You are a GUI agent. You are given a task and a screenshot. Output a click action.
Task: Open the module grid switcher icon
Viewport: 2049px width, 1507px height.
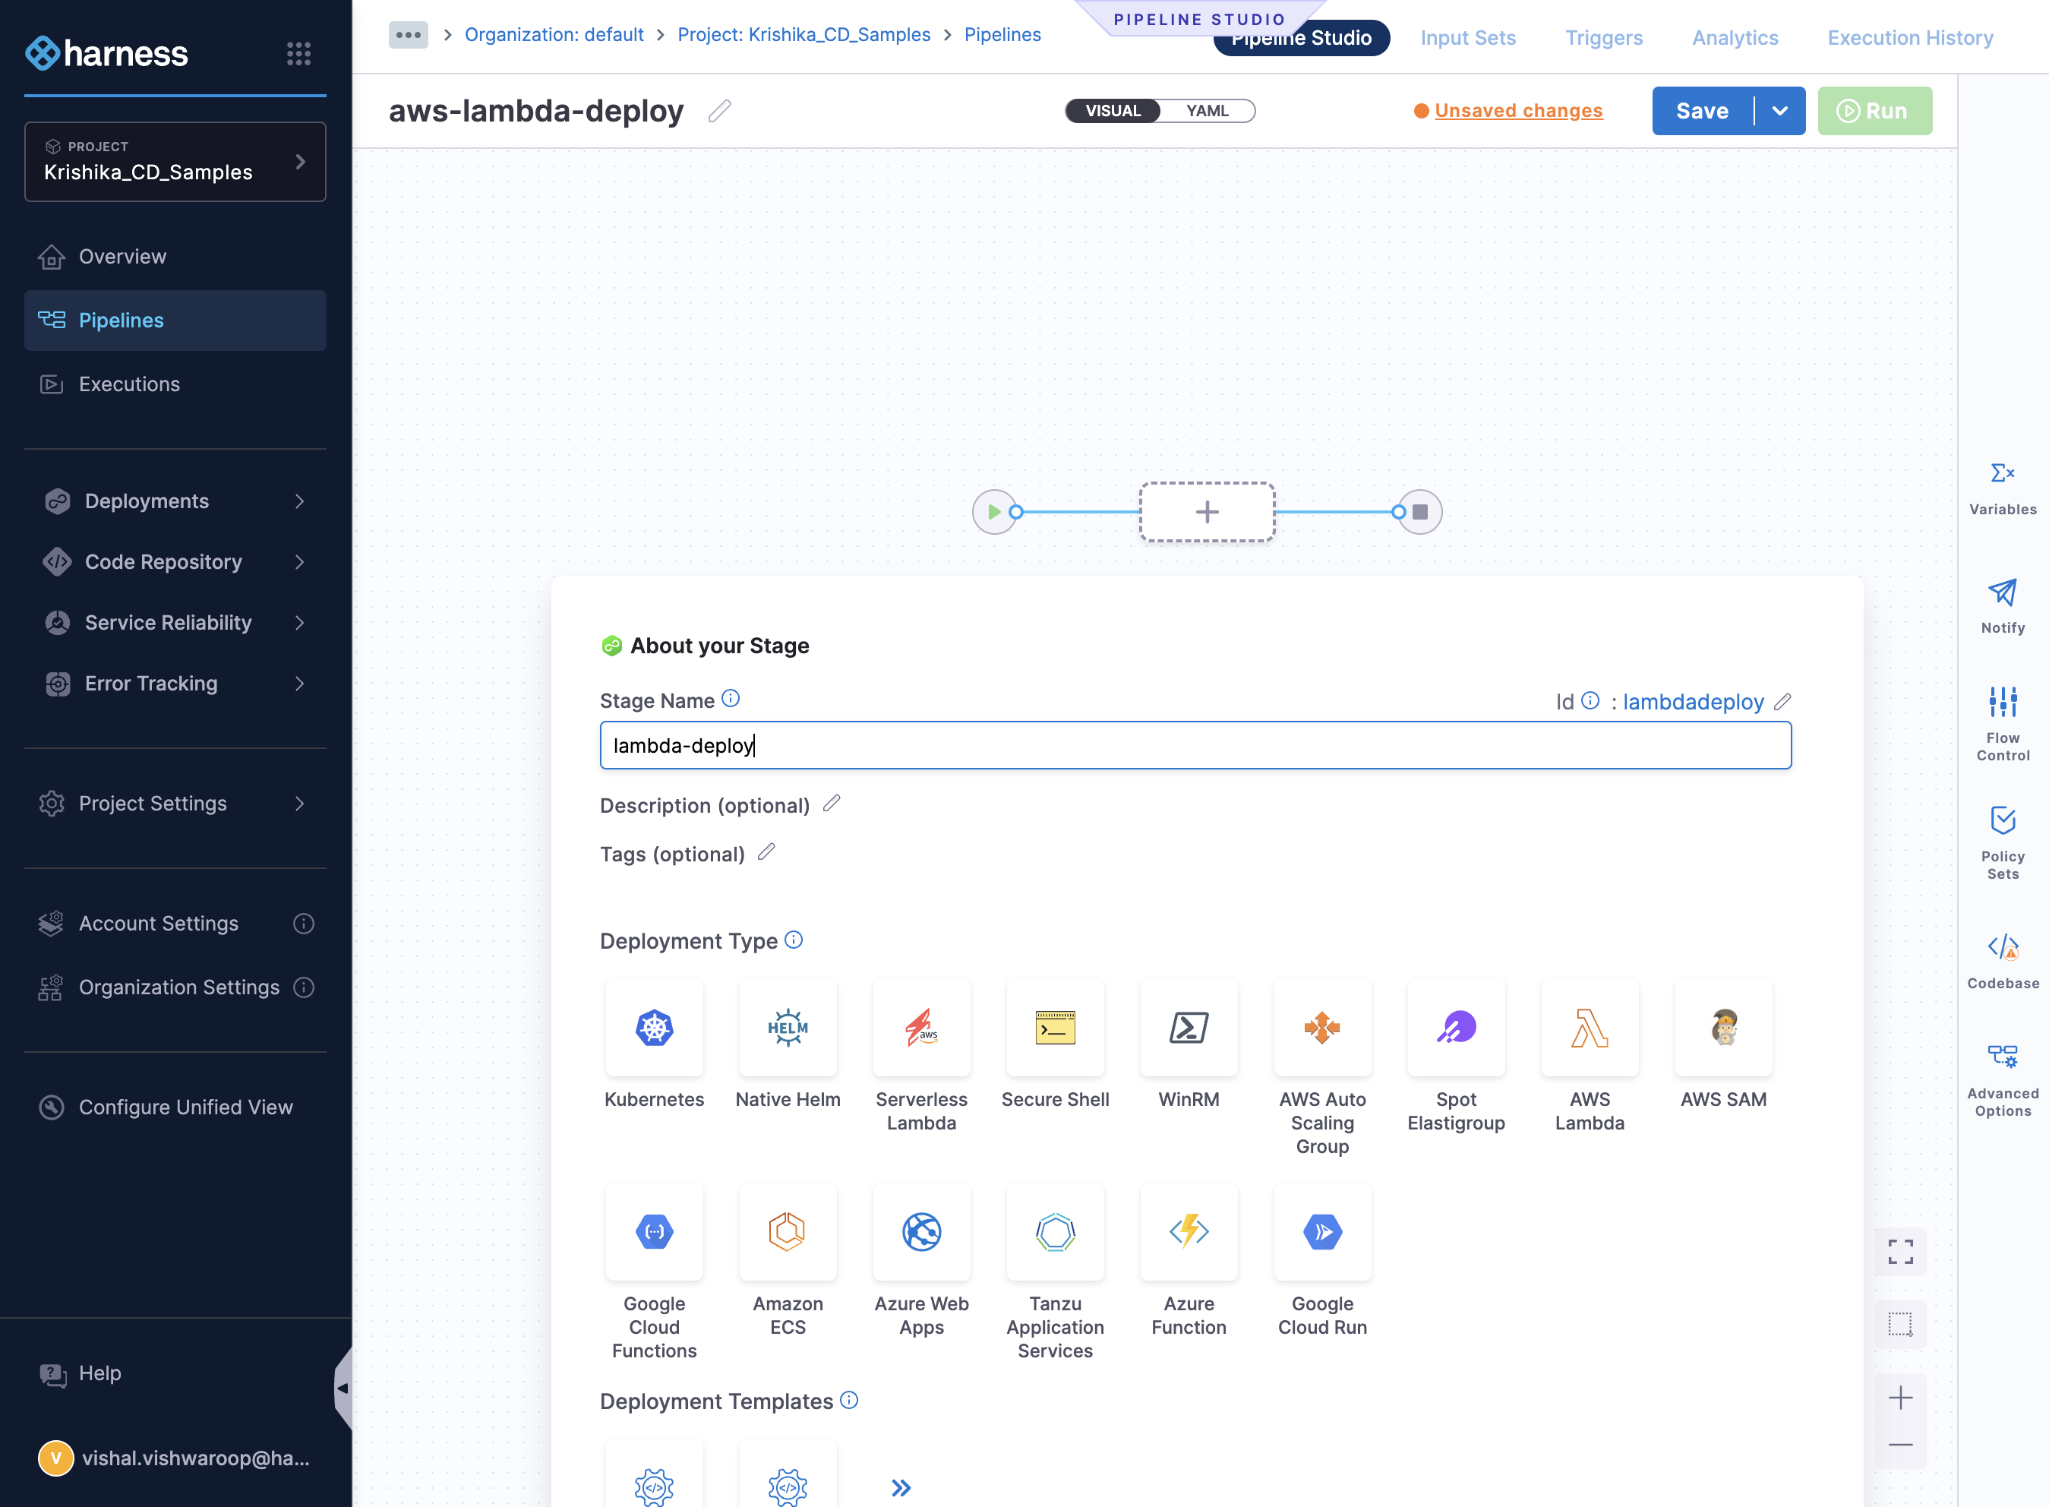pyautogui.click(x=298, y=53)
